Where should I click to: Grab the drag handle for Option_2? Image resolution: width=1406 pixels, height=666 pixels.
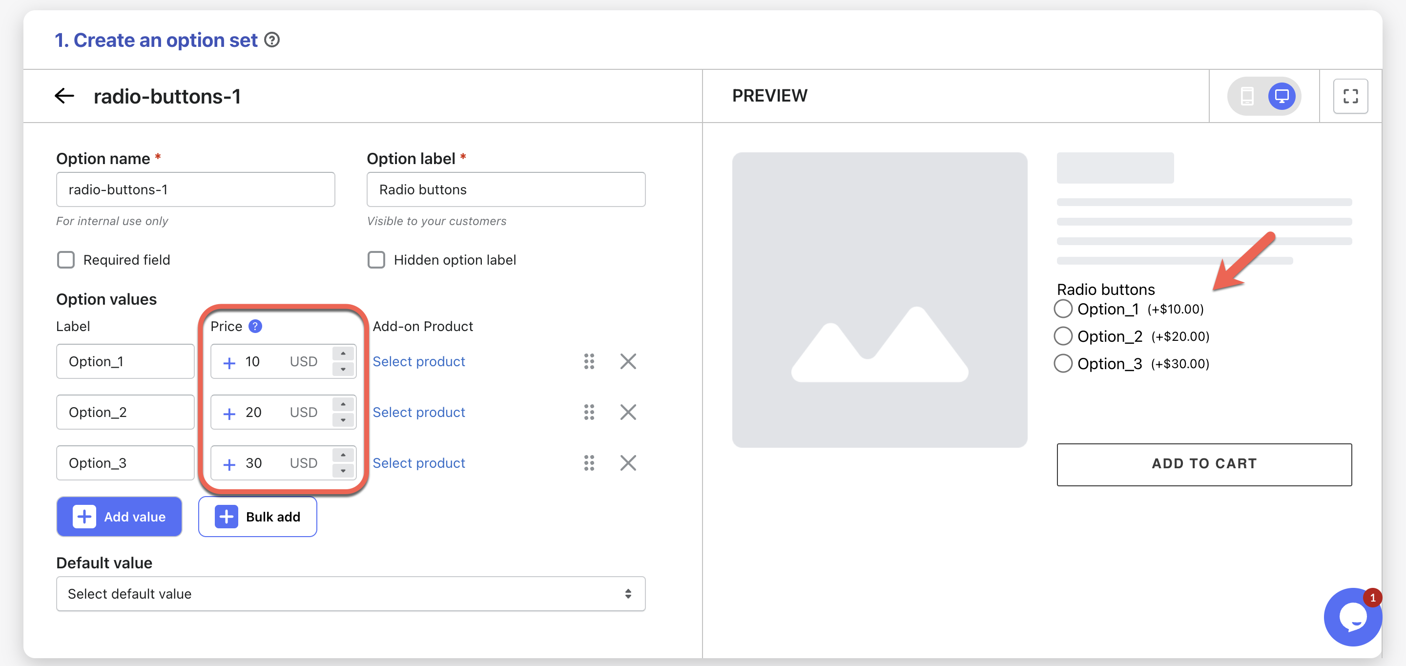[x=588, y=412]
